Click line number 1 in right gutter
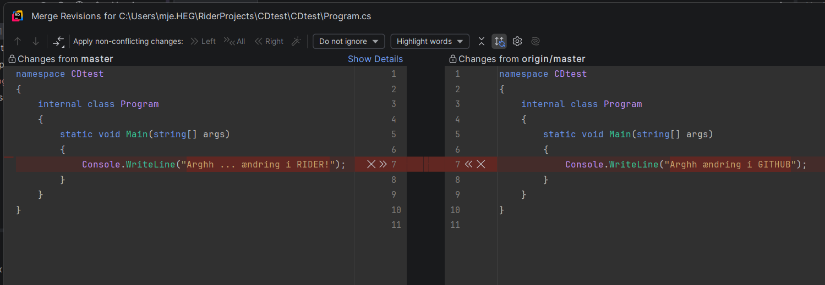825x285 pixels. point(457,74)
